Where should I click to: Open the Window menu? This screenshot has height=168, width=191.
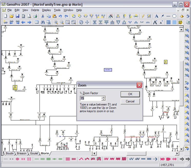click(x=68, y=10)
